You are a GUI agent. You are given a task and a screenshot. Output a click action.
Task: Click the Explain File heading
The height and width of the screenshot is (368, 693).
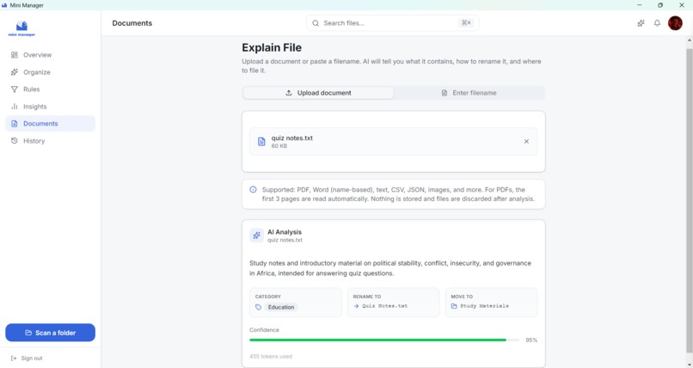click(x=272, y=47)
